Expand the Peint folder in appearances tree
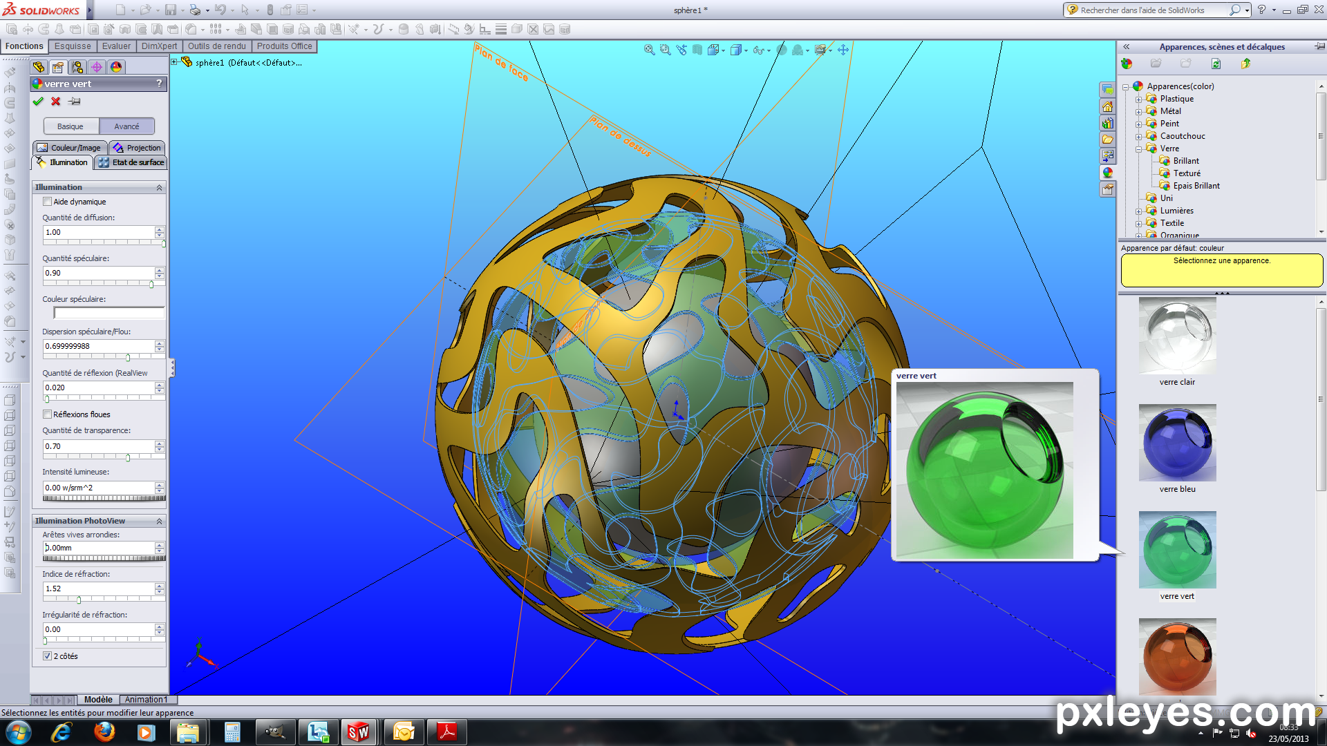Screen dimensions: 1327x746 click(1138, 124)
